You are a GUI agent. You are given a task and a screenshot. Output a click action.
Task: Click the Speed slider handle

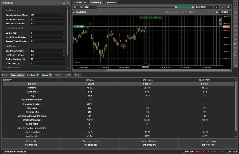click(217, 12)
